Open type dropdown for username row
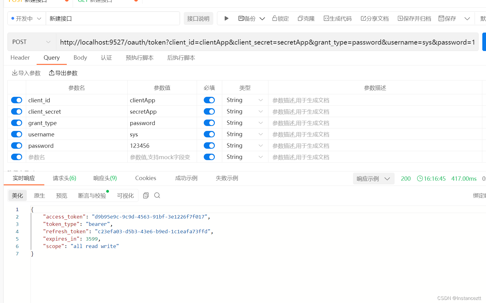The width and height of the screenshot is (486, 303). point(245,134)
